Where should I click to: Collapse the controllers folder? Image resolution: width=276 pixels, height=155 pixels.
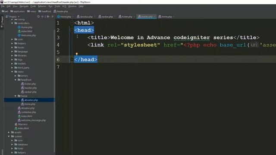(12, 23)
